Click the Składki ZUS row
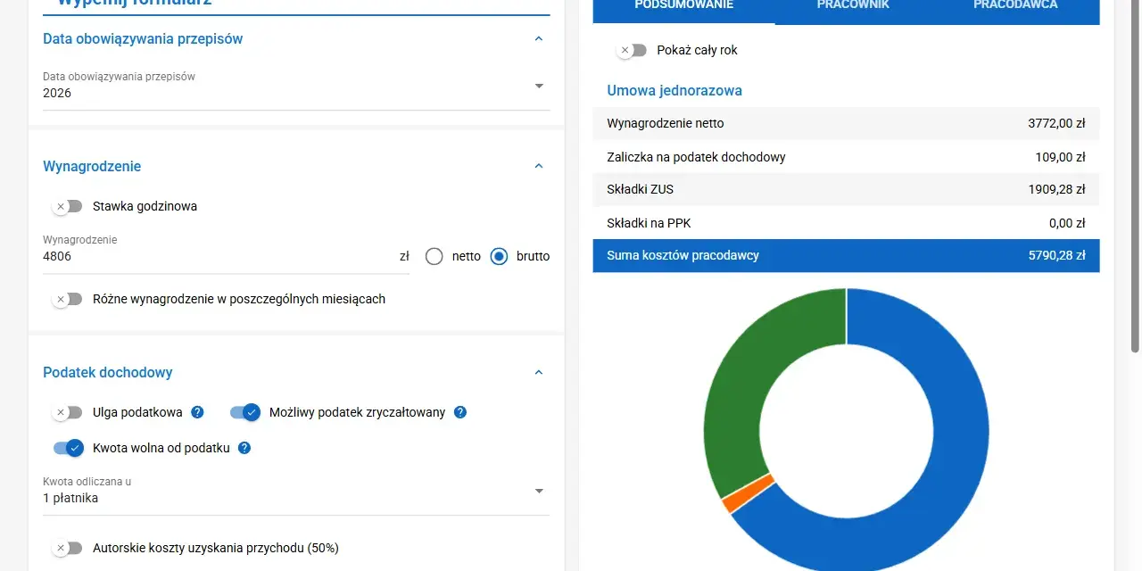Image resolution: width=1142 pixels, height=571 pixels. pos(846,189)
